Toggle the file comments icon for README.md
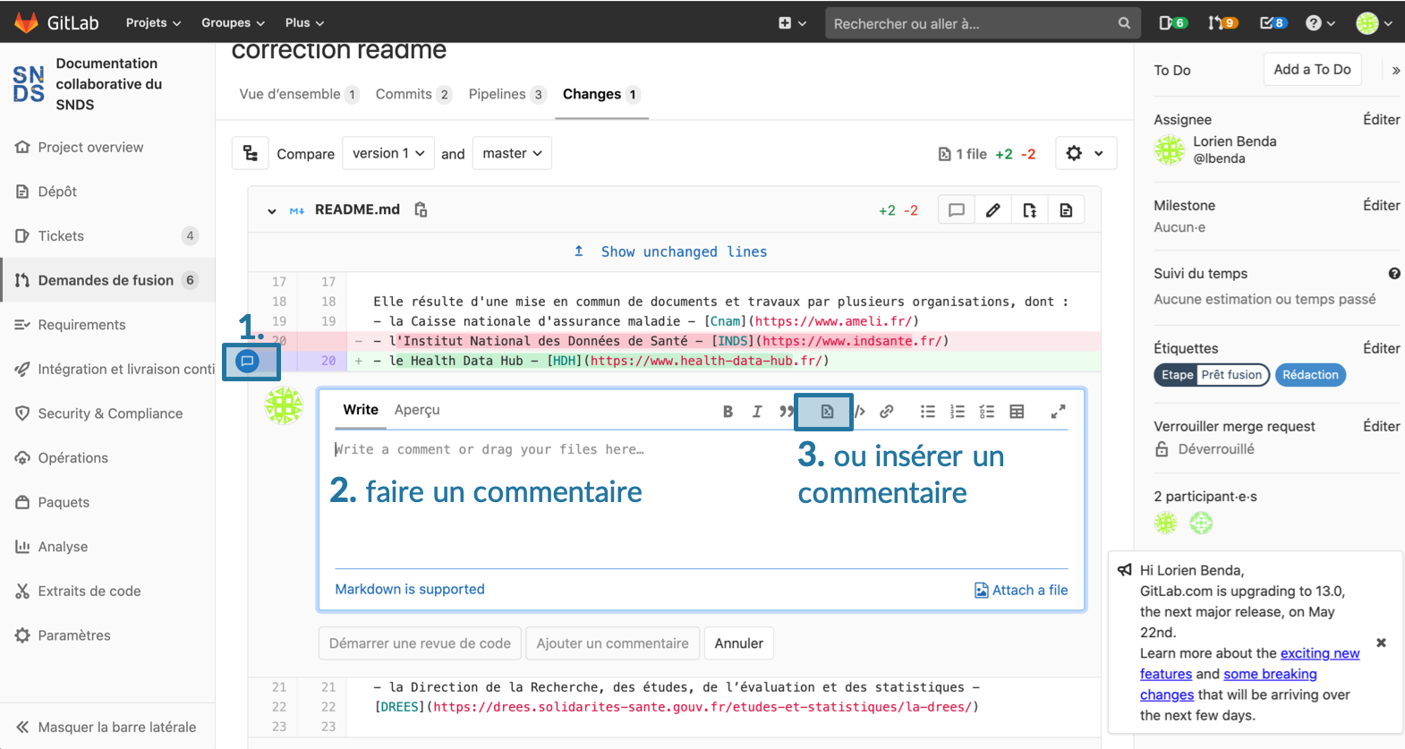This screenshot has height=749, width=1405. [957, 210]
